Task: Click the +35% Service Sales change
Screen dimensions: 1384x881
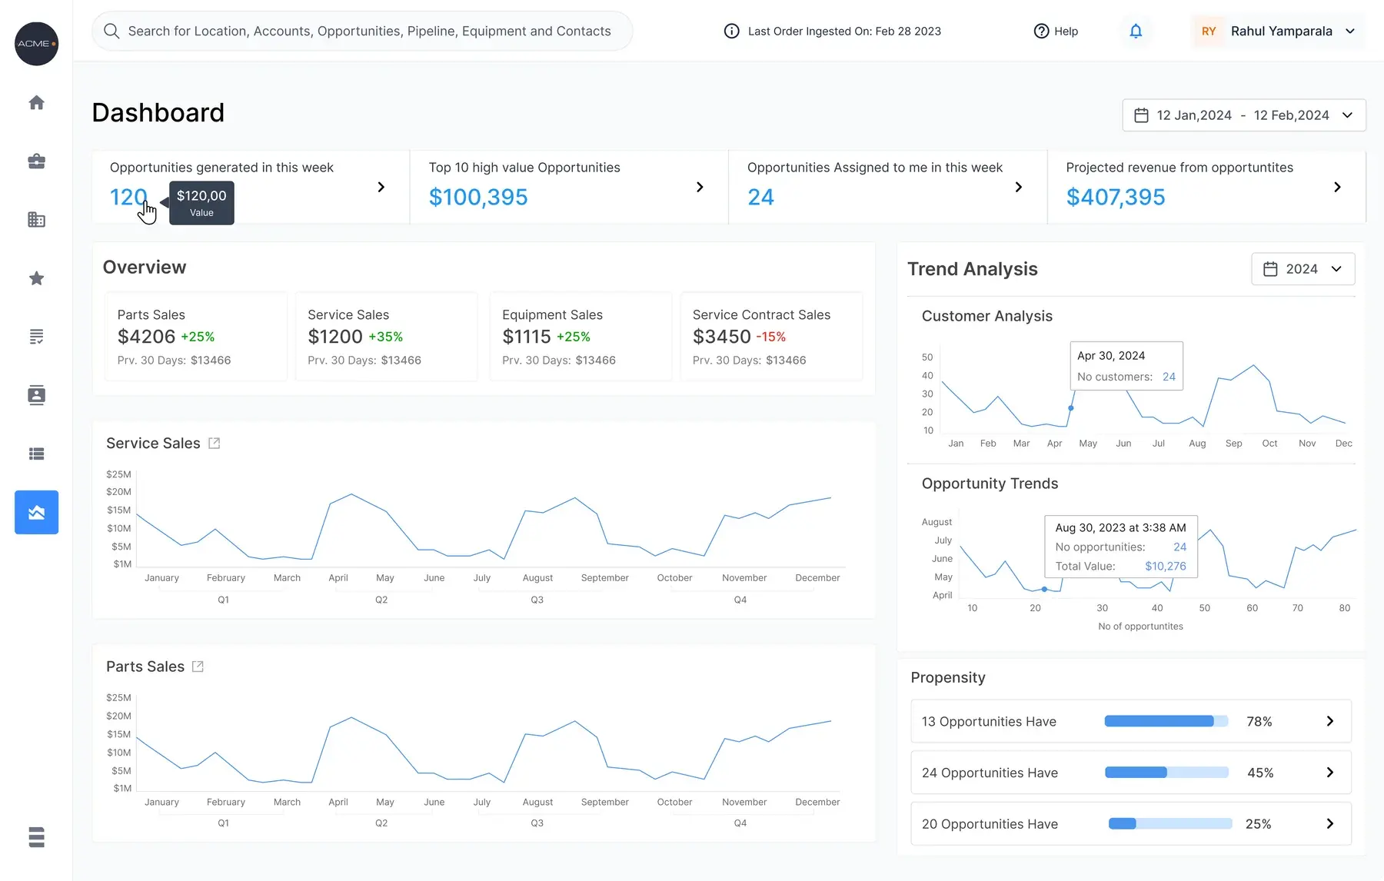Action: [x=386, y=337]
